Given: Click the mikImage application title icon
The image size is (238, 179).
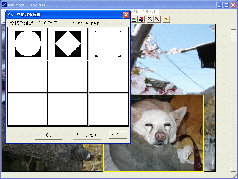Looking at the screenshot, I should (x=4, y=5).
